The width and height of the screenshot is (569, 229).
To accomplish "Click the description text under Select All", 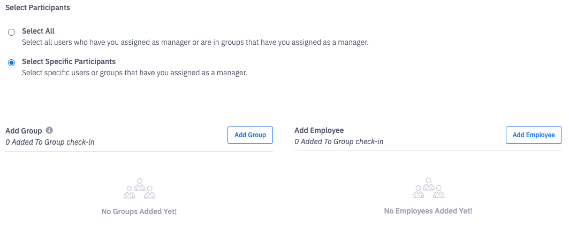I will coord(195,42).
